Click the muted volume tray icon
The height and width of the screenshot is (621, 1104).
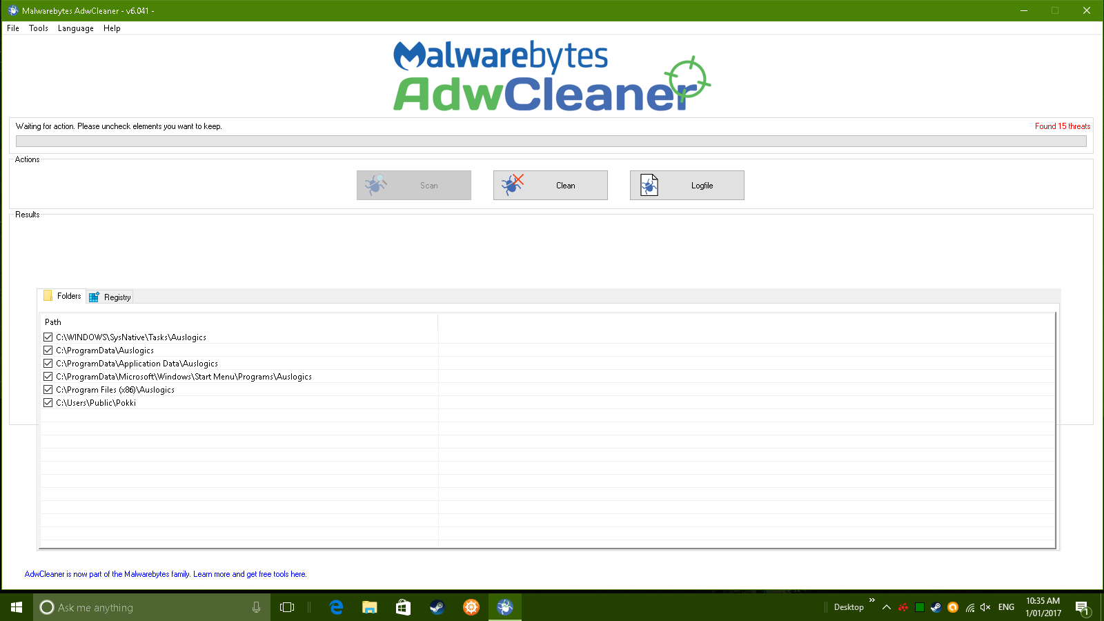pos(985,607)
